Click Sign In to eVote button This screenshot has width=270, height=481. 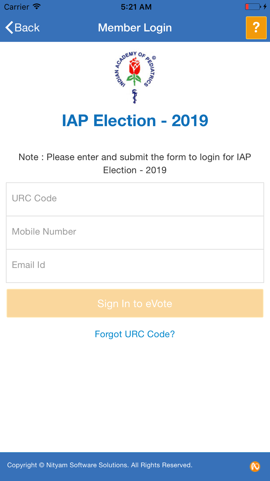pyautogui.click(x=135, y=303)
